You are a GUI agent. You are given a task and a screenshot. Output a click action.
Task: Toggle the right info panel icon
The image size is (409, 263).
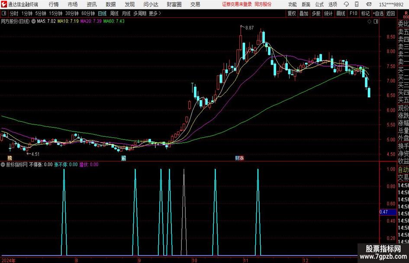pyautogui.click(x=376, y=22)
